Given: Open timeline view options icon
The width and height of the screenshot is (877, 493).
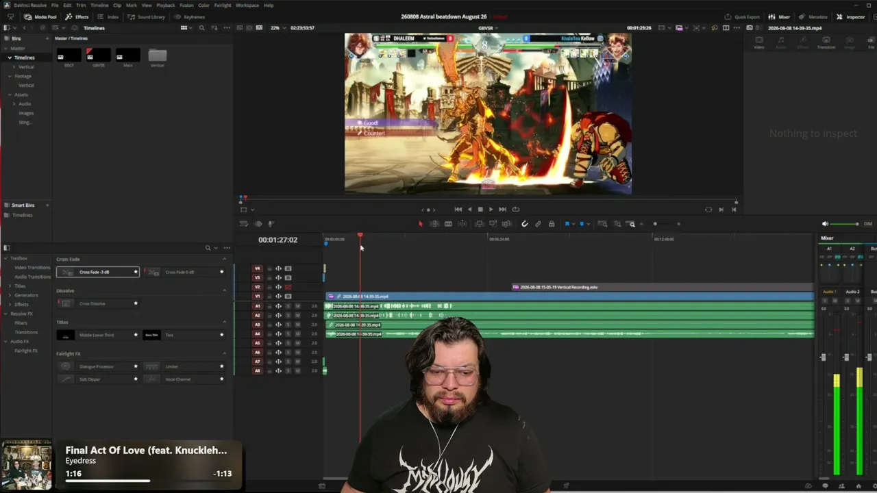Looking at the screenshot, I should (243, 224).
